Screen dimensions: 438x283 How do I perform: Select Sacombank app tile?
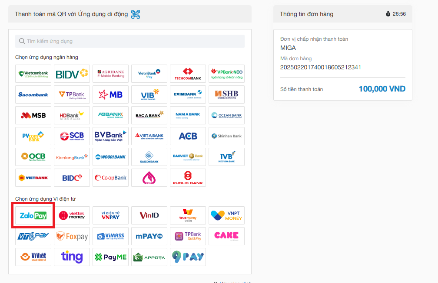click(x=33, y=94)
